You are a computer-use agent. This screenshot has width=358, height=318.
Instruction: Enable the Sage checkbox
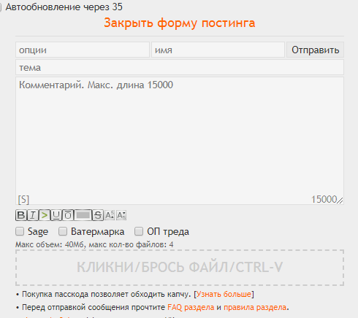pyautogui.click(x=20, y=231)
